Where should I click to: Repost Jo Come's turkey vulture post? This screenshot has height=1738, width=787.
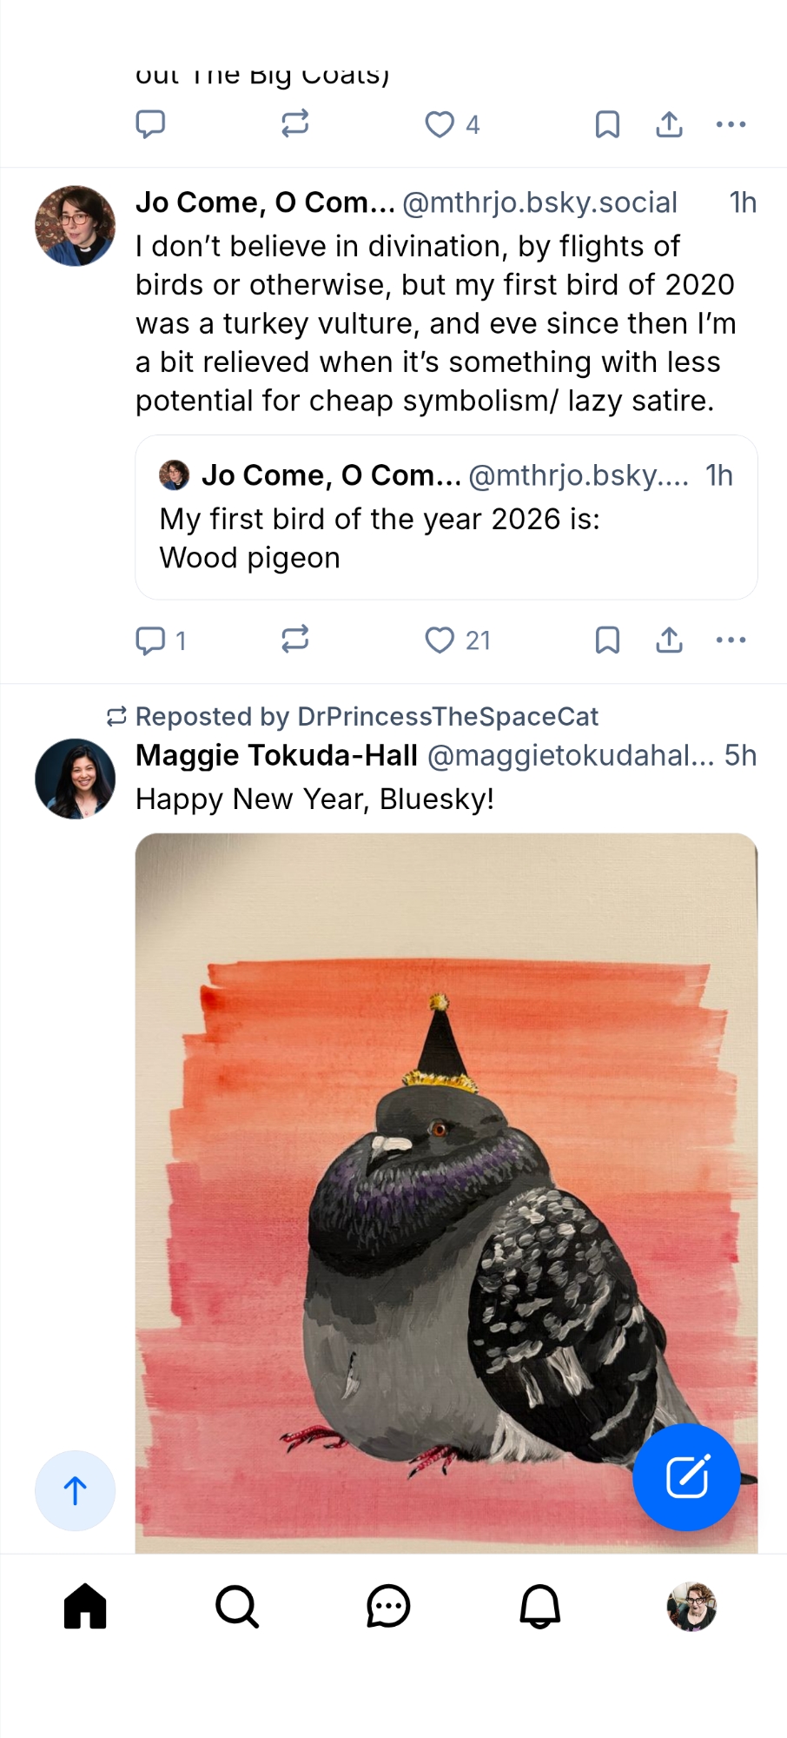(x=295, y=640)
